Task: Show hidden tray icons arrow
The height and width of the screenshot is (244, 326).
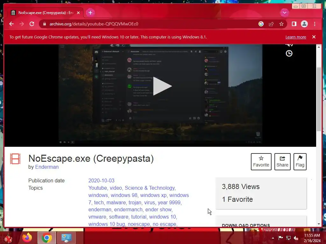Action: click(273, 238)
